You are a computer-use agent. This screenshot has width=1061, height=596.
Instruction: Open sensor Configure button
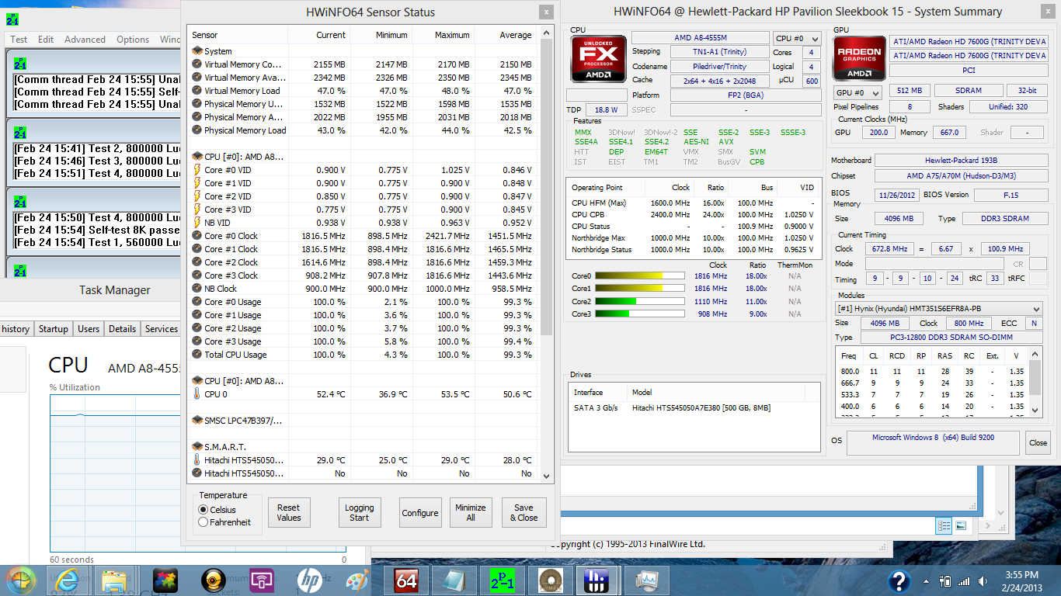tap(420, 513)
